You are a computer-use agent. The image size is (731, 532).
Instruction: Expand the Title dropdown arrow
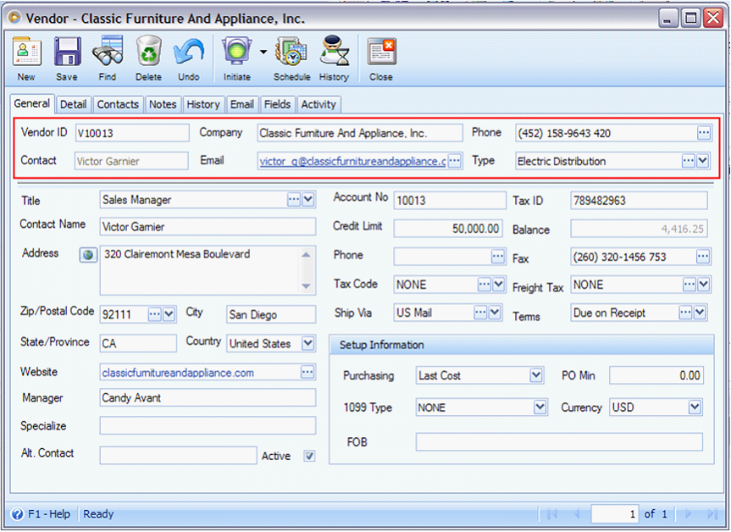point(308,200)
